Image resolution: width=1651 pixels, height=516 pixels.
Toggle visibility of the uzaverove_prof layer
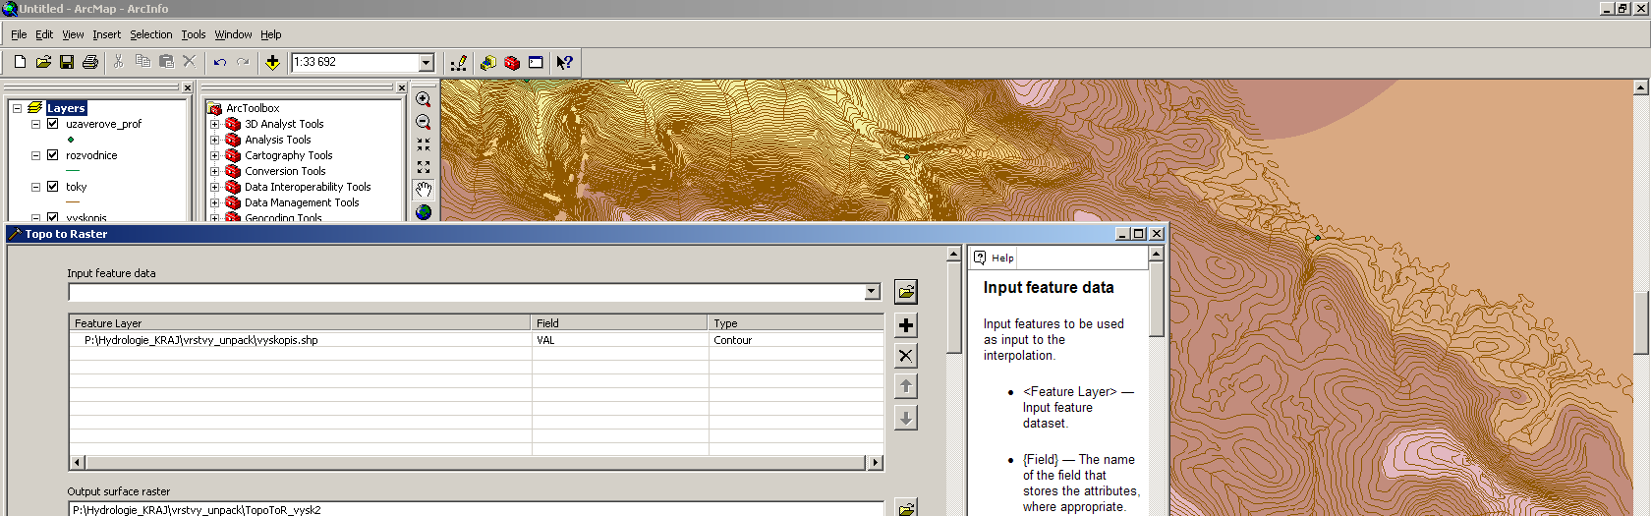pos(53,124)
